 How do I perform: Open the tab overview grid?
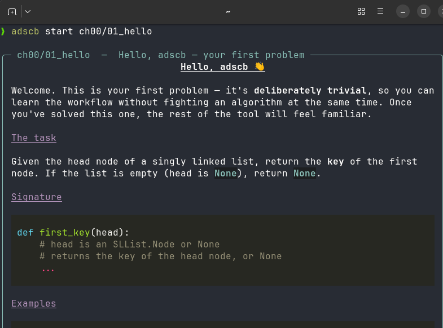[x=361, y=11]
